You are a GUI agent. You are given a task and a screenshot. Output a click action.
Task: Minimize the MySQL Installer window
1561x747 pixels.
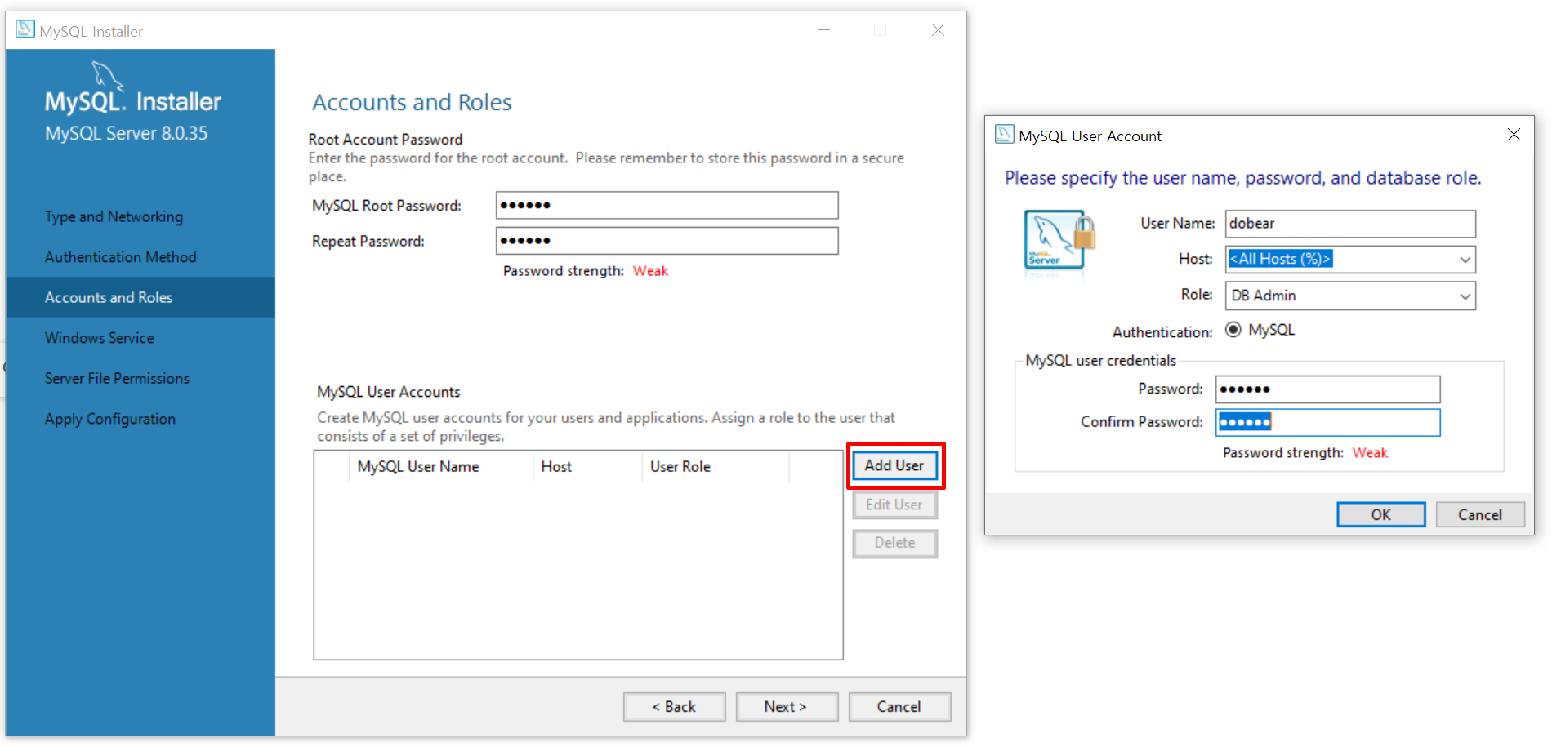(x=823, y=30)
